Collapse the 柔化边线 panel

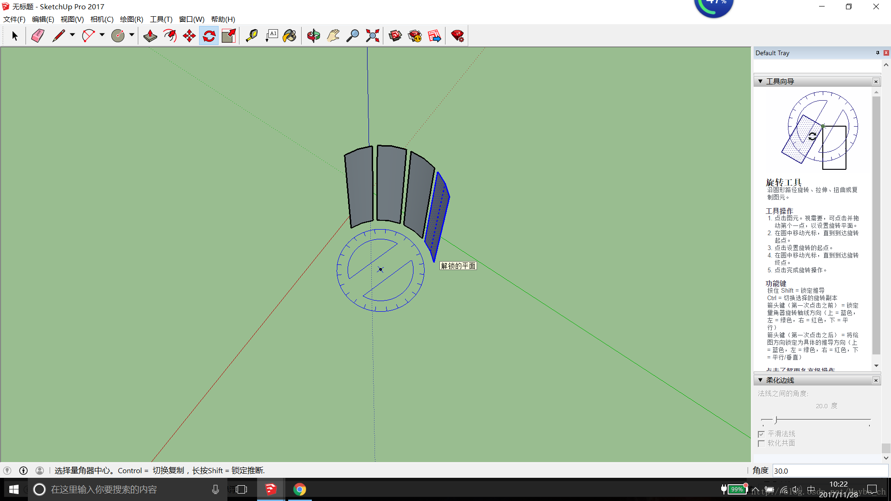[760, 380]
